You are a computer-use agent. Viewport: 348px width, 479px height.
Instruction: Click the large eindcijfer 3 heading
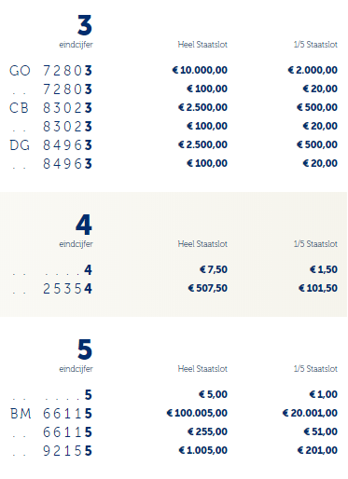(x=85, y=25)
